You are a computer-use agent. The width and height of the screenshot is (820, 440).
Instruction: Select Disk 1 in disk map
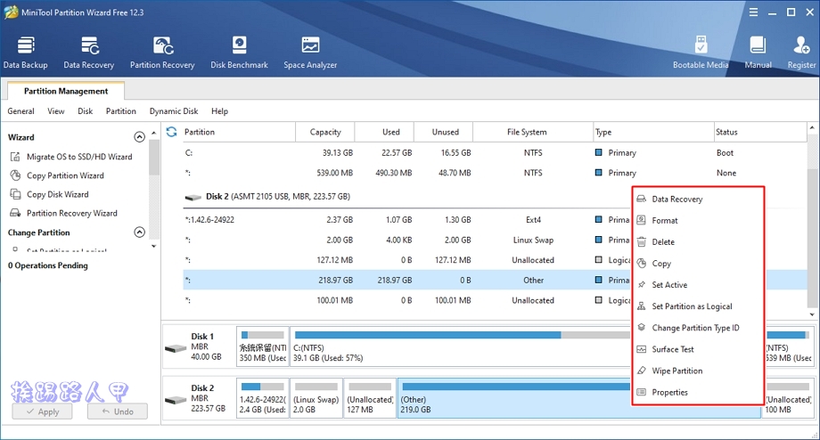pyautogui.click(x=199, y=346)
